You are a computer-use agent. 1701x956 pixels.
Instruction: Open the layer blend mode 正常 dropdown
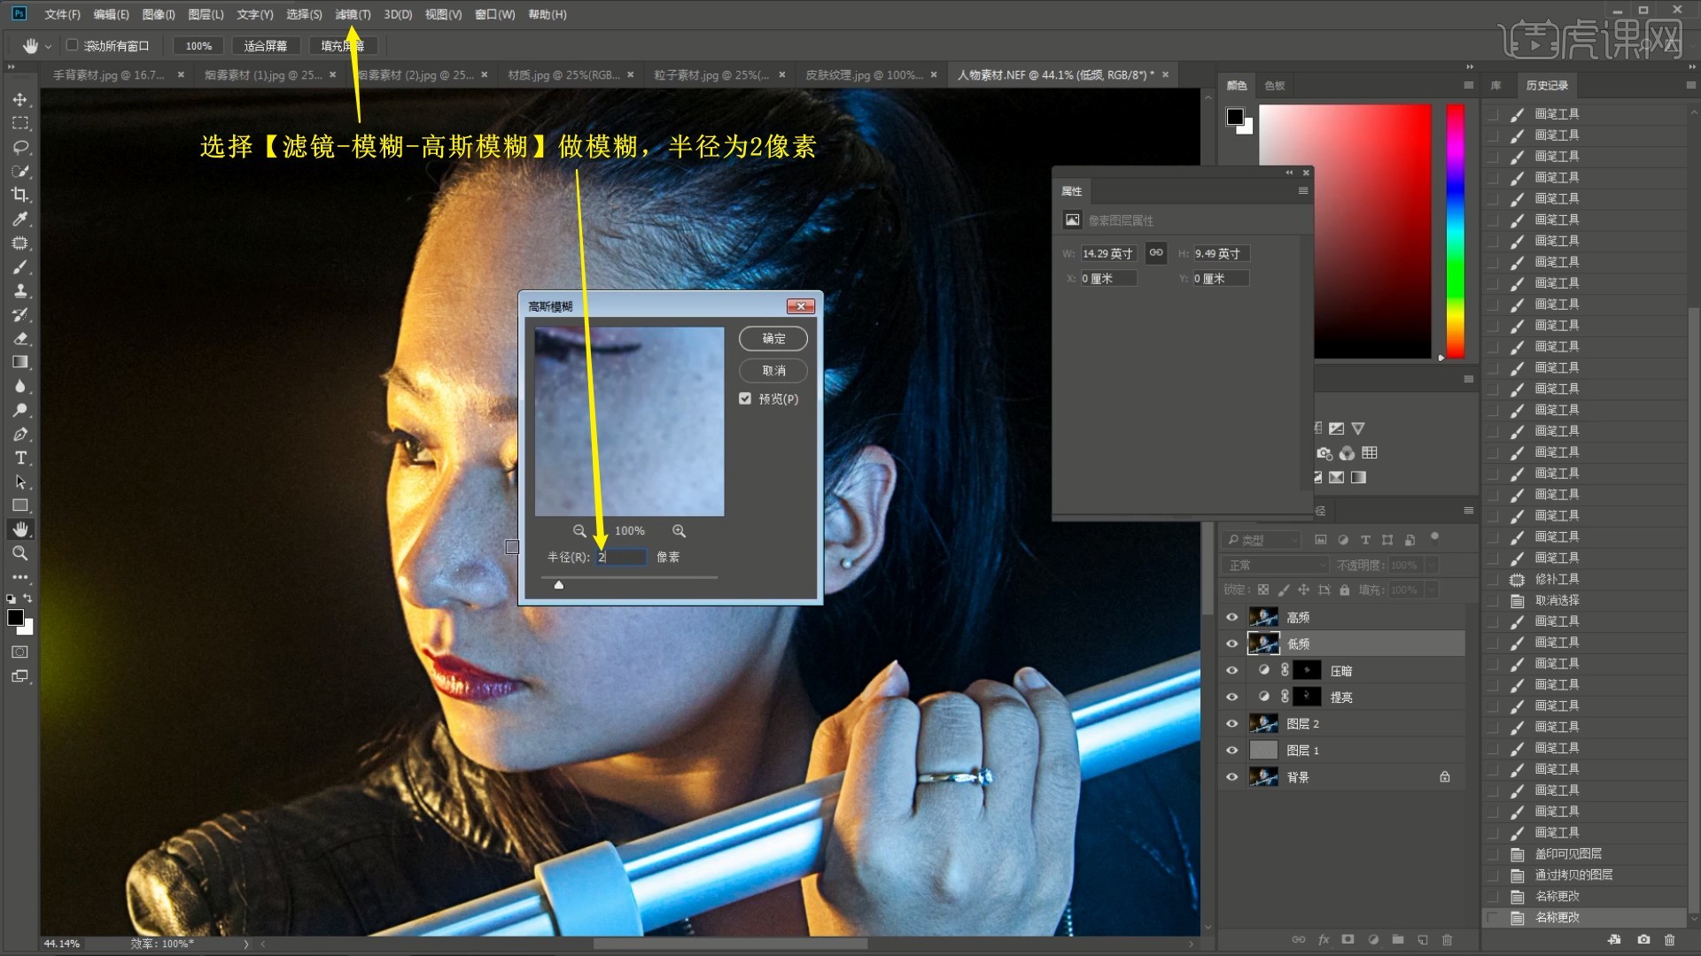[1276, 566]
